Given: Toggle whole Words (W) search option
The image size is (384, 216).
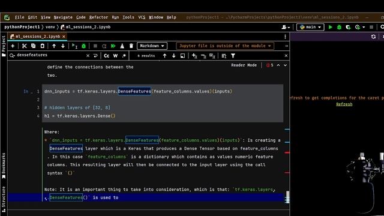Looking at the screenshot, I should point(115,56).
